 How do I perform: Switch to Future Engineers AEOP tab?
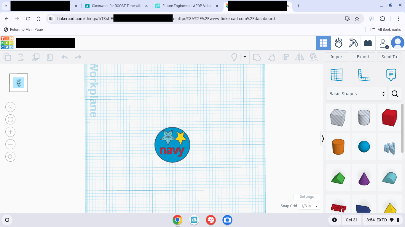click(x=187, y=6)
